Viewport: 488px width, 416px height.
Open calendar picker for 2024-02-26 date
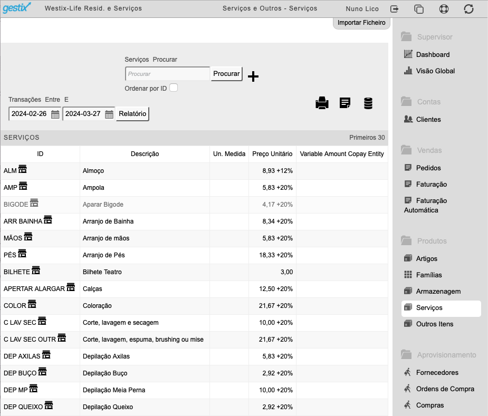(55, 114)
